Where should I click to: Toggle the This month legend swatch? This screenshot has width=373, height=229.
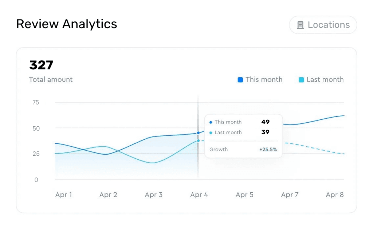coord(240,80)
